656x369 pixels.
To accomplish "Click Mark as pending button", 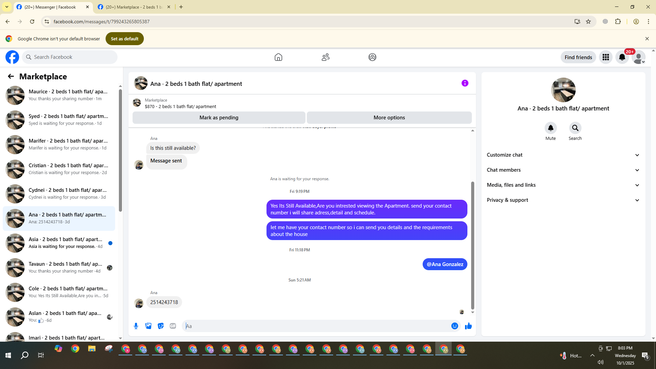I will pos(219,118).
